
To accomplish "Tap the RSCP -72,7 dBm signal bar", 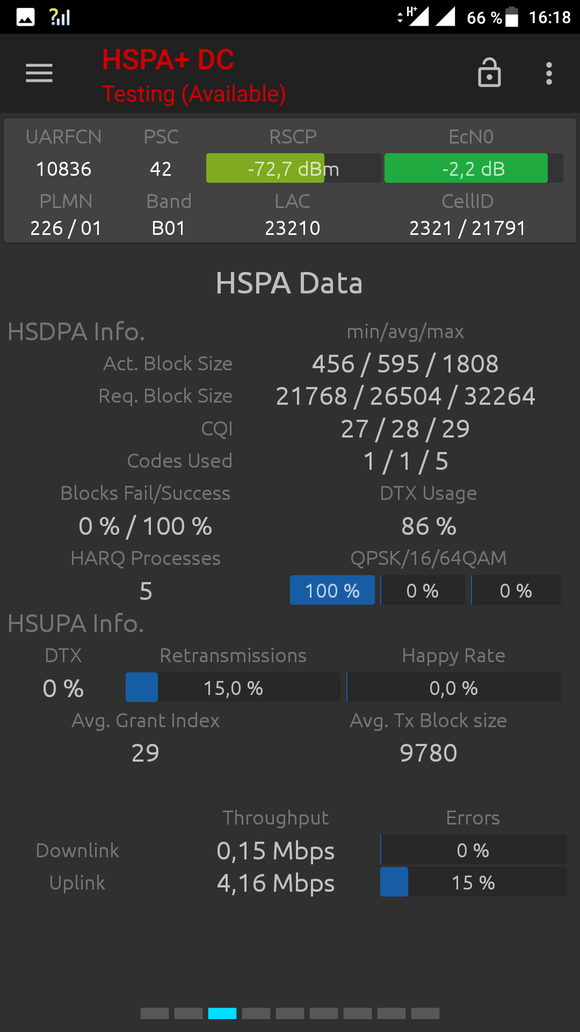I will [294, 168].
